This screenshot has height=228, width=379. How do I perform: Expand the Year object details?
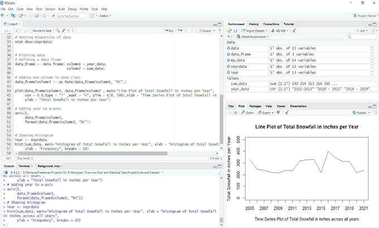228,73
